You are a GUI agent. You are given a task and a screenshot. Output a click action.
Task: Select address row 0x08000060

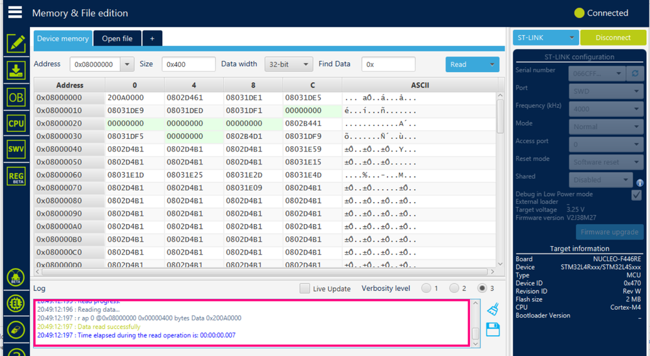[x=69, y=175]
